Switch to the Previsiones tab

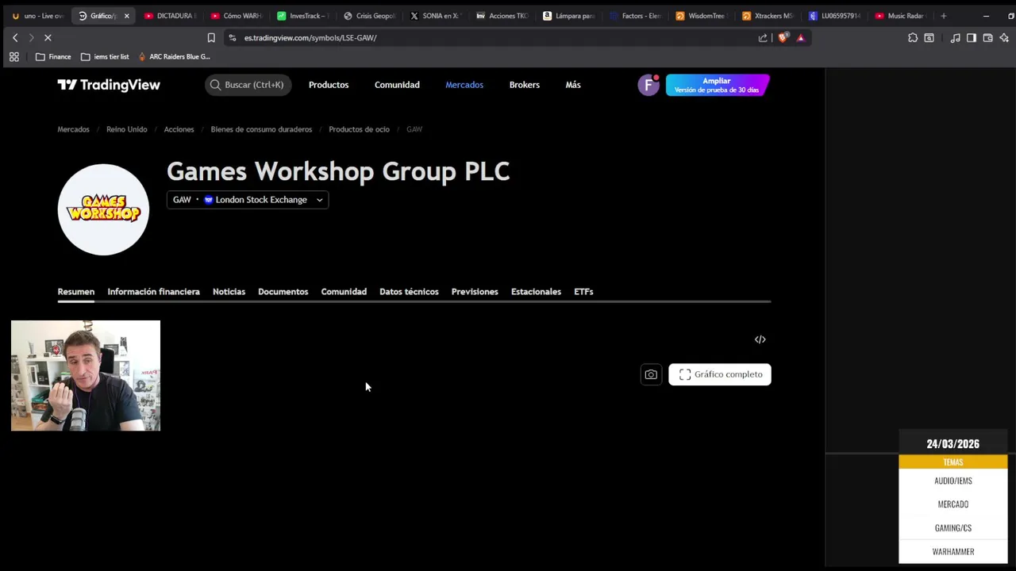pyautogui.click(x=475, y=292)
